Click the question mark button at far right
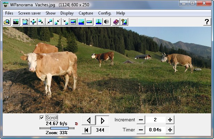Screen dimensions: 214x139 click(x=206, y=22)
